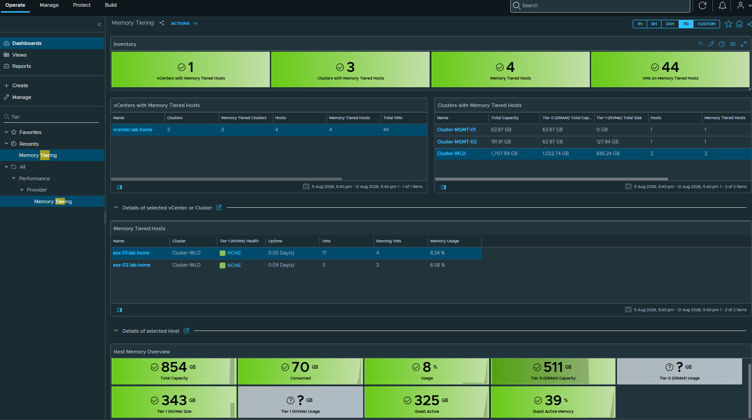This screenshot has height=420, width=752.
Task: Click the home icon in dashboard toolbar
Action: 739,24
